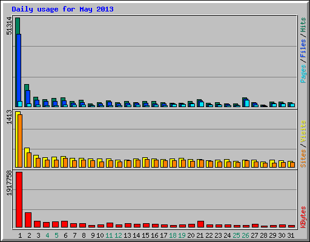Viewport: 310px width, 242px height.
Task: Click day 16 on the x-axis
Action: [x=154, y=235]
